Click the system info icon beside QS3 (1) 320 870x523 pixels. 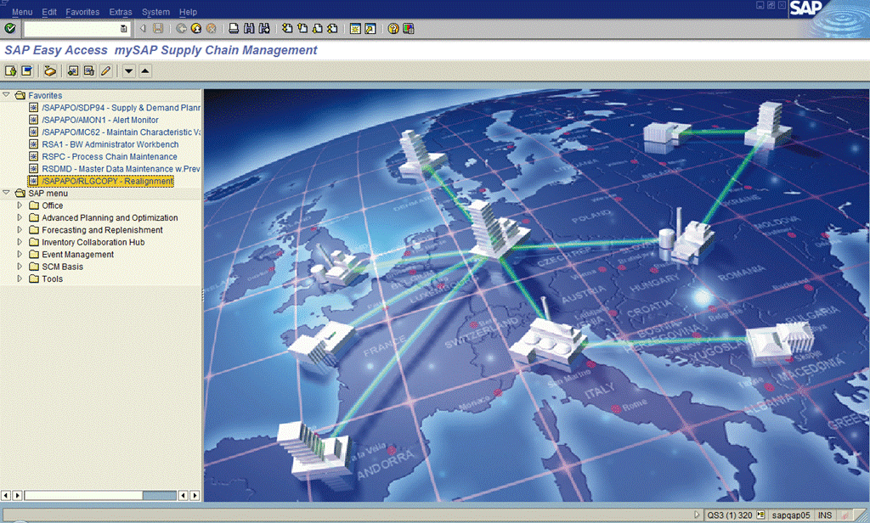pyautogui.click(x=760, y=515)
